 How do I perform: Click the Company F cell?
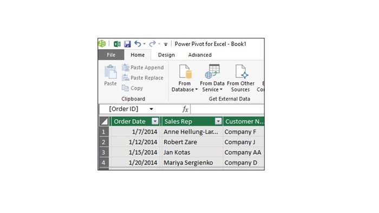(x=244, y=132)
